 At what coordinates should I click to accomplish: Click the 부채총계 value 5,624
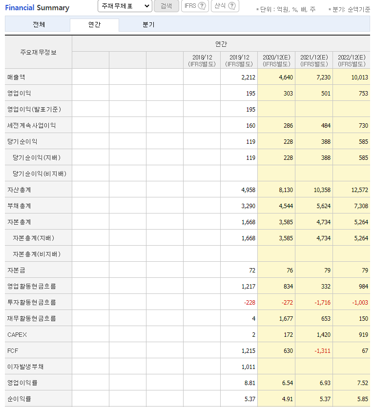(x=323, y=206)
